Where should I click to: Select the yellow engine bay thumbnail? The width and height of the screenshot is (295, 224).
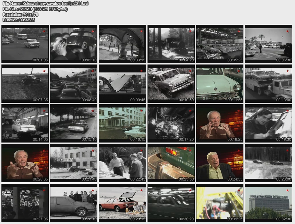coord(220,203)
